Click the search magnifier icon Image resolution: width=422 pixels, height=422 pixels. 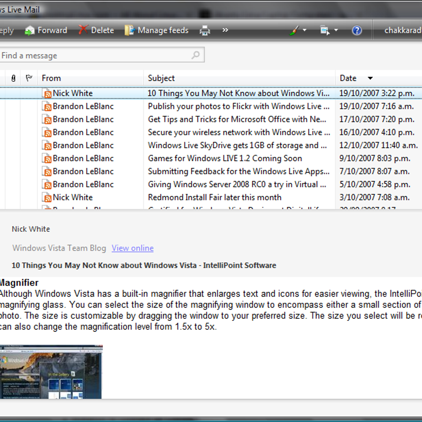coord(196,55)
